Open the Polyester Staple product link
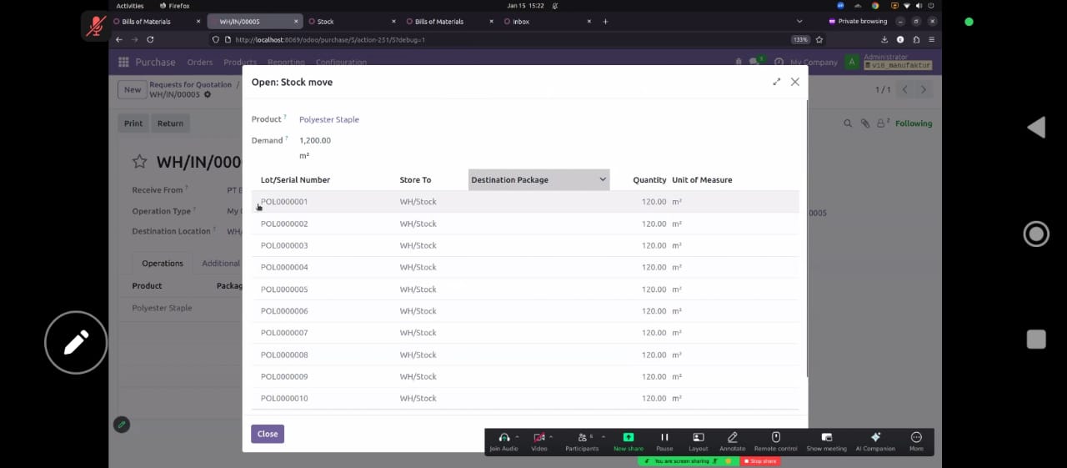The width and height of the screenshot is (1067, 468). click(x=329, y=119)
